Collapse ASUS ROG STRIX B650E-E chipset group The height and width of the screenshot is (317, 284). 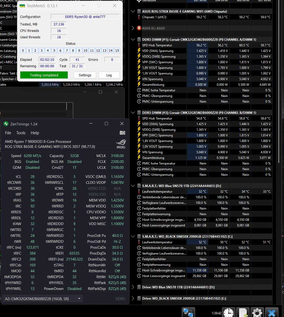pyautogui.click(x=133, y=11)
